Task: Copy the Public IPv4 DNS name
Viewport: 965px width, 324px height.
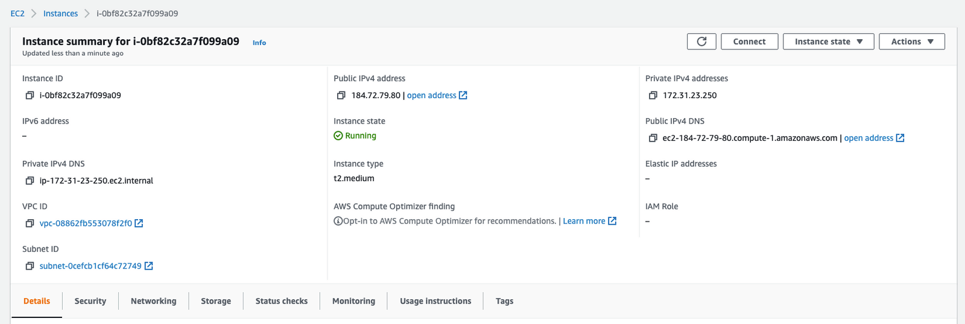Action: [x=653, y=138]
